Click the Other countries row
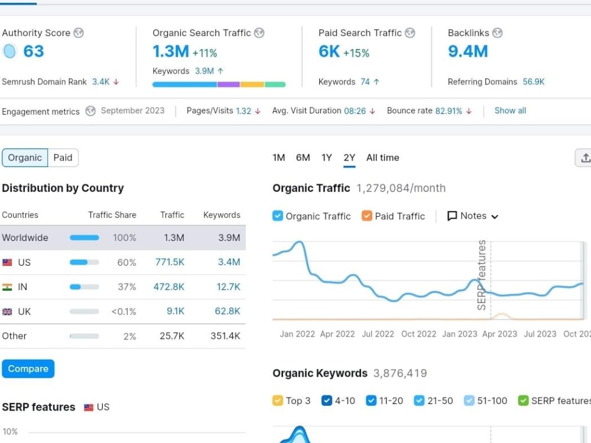This screenshot has width=591, height=443. [123, 336]
